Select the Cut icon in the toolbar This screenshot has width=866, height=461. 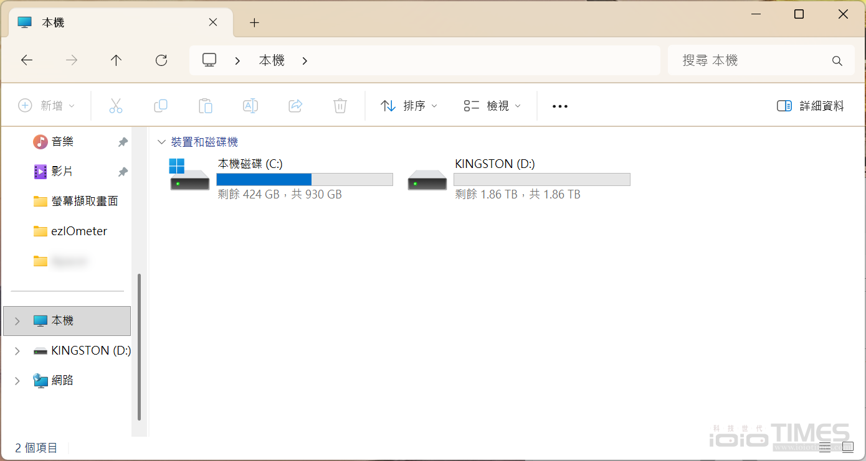coord(116,105)
